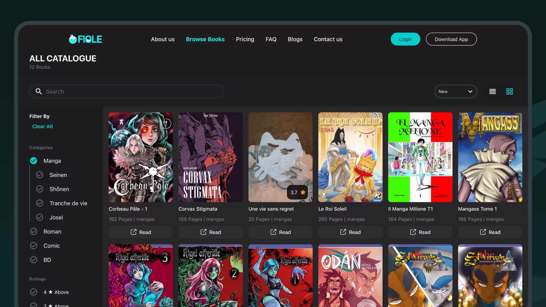The image size is (546, 307).
Task: Open the Corvax Stigmata cover thumbnail
Action: (x=211, y=157)
